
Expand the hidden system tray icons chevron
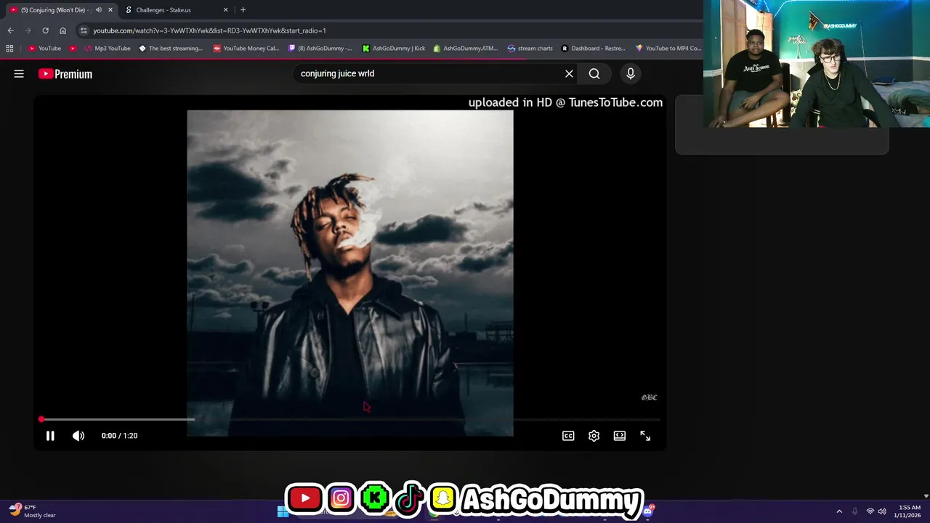[x=839, y=511]
